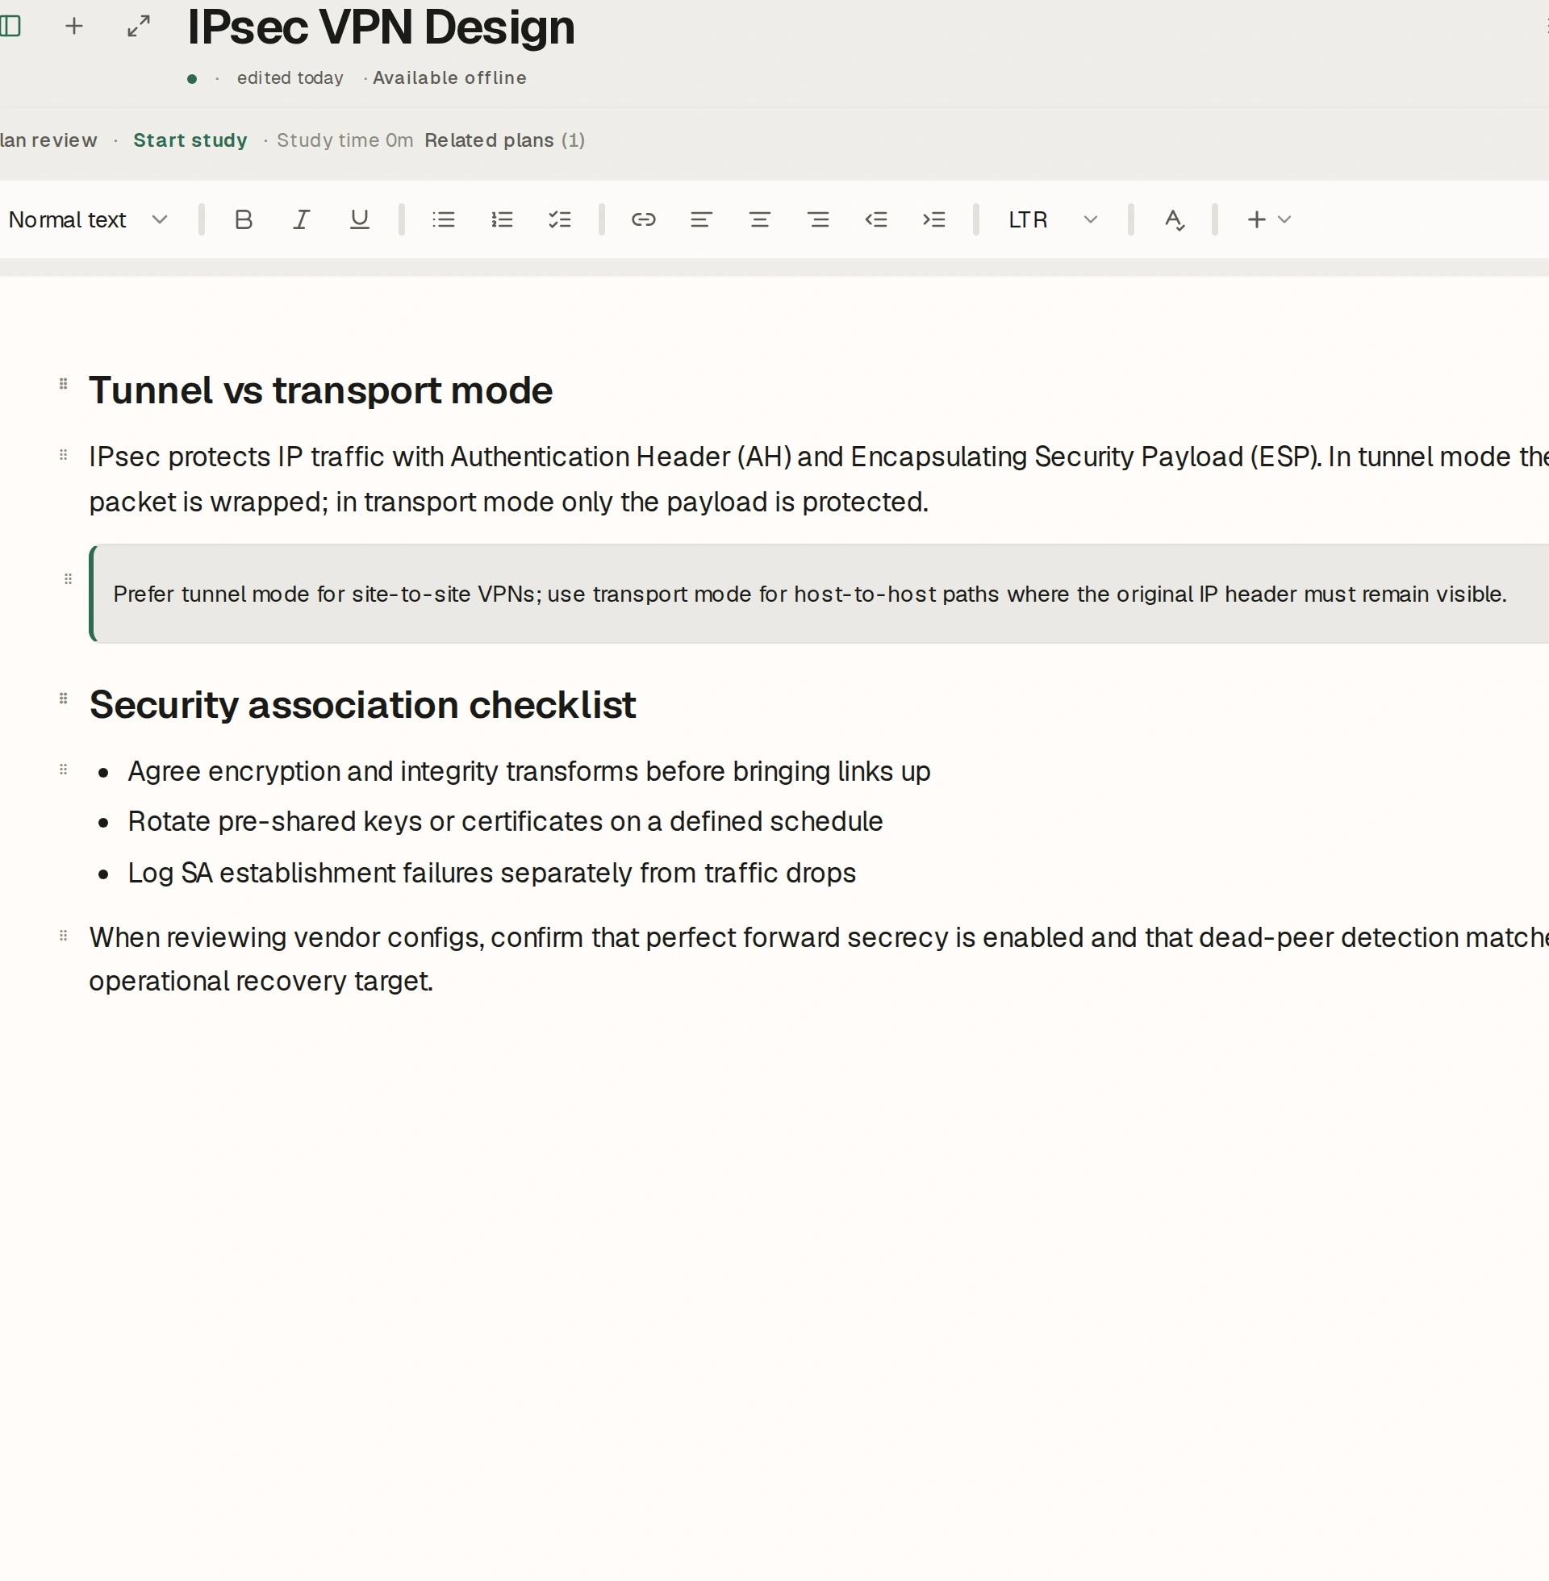Align text left
1549x1581 pixels.
[x=701, y=219]
